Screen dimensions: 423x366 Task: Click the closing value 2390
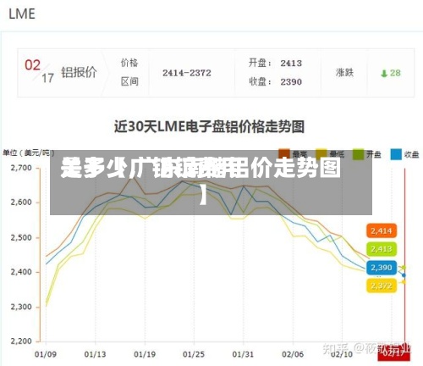[291, 82]
